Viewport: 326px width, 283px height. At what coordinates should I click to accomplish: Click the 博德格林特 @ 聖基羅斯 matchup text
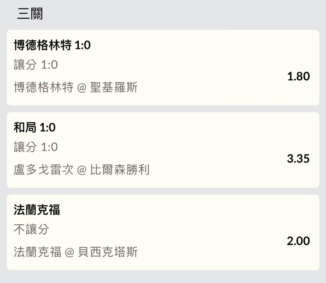coord(76,87)
